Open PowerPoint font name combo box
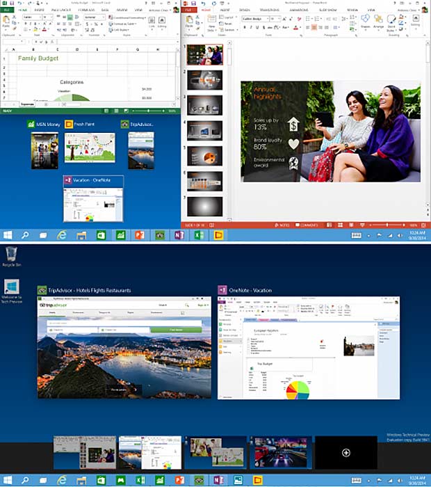This screenshot has width=431, height=487. coord(258,19)
